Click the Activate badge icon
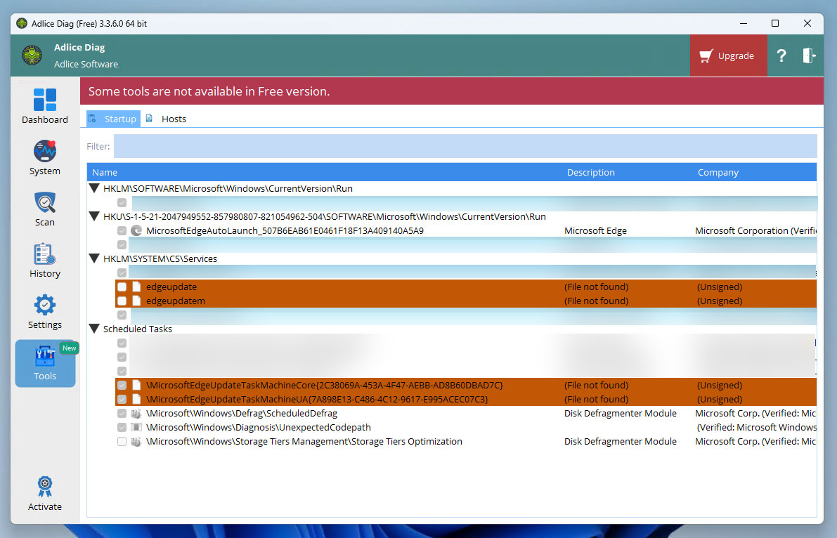Viewport: 837px width, 538px height. click(x=44, y=487)
